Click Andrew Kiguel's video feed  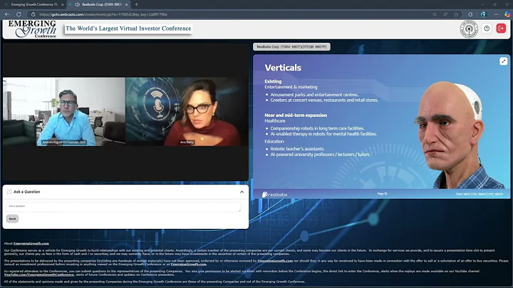[x=64, y=112]
